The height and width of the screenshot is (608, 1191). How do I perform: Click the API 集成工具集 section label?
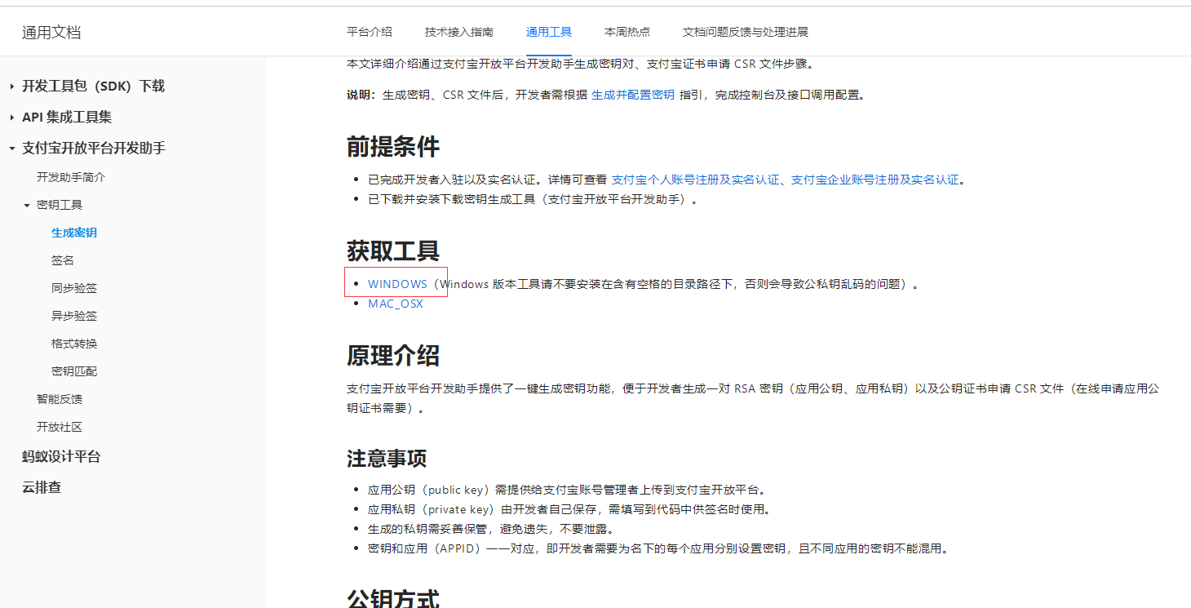pyautogui.click(x=67, y=118)
